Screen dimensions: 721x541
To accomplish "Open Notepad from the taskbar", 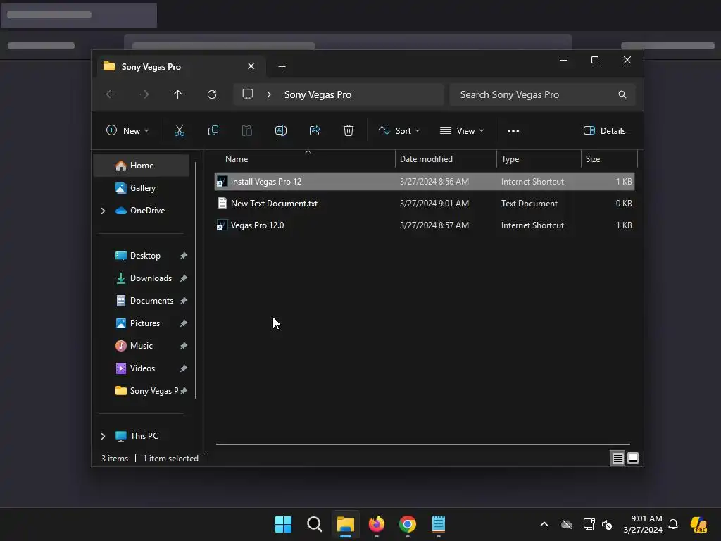I will pyautogui.click(x=439, y=524).
